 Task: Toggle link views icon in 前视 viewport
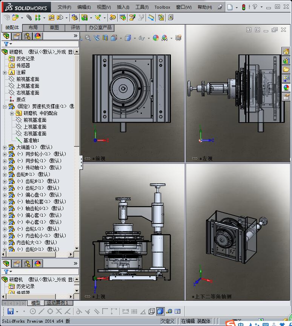pyautogui.click(x=88, y=158)
